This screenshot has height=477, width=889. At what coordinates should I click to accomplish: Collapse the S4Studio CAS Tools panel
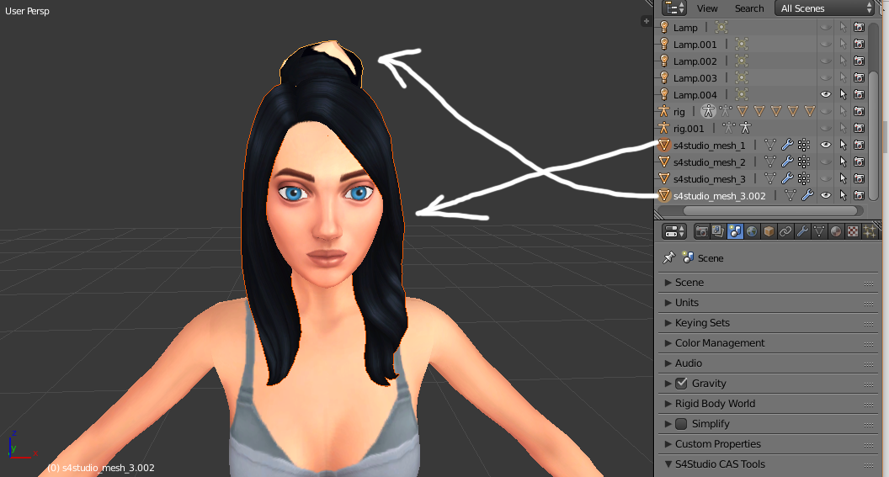668,464
